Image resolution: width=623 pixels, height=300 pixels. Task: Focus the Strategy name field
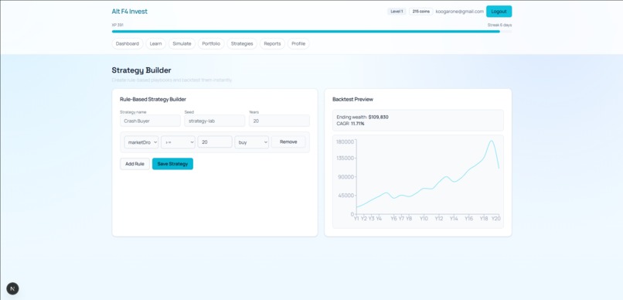coord(150,121)
